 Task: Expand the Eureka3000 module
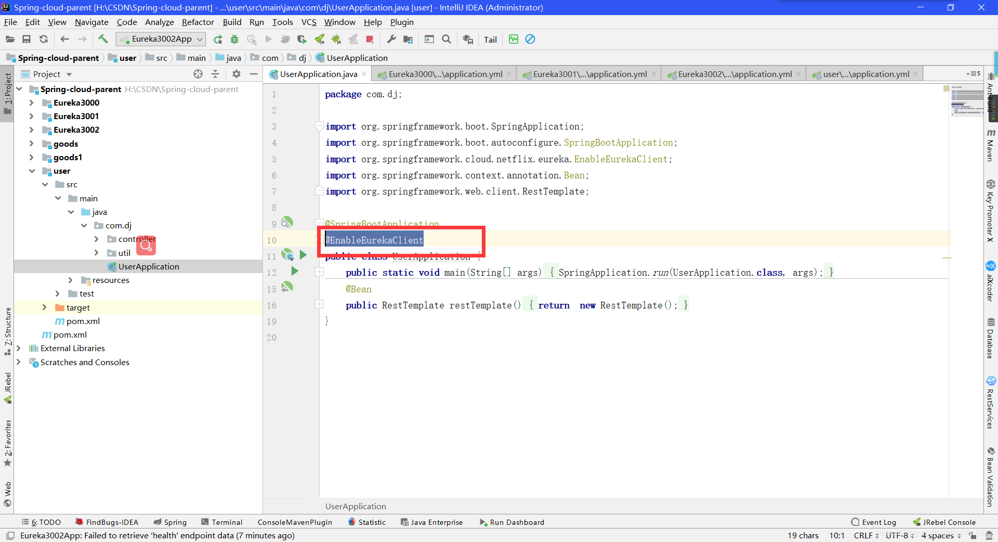click(31, 102)
